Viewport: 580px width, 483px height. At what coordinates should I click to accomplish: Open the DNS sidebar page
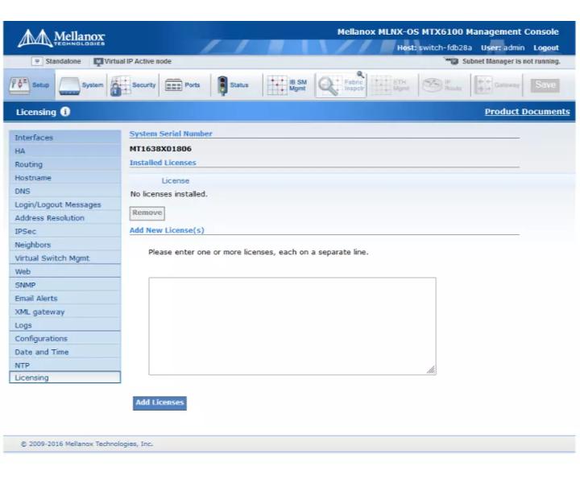[64, 191]
